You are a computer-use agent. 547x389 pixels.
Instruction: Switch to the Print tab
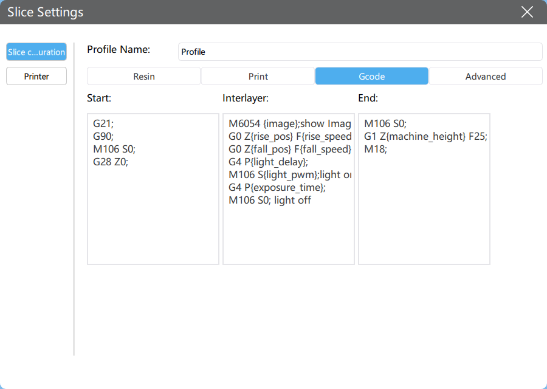[x=258, y=76]
